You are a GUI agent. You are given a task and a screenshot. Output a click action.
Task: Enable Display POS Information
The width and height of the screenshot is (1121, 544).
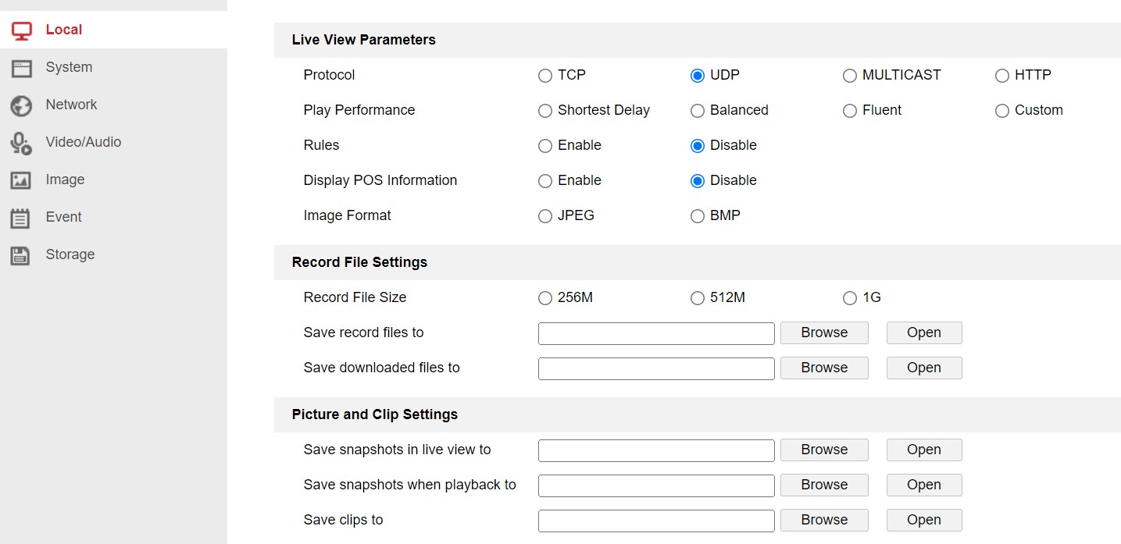coord(545,181)
